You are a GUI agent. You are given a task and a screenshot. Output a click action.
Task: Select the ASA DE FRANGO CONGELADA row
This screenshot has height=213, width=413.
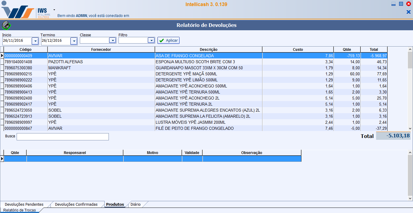click(x=195, y=56)
